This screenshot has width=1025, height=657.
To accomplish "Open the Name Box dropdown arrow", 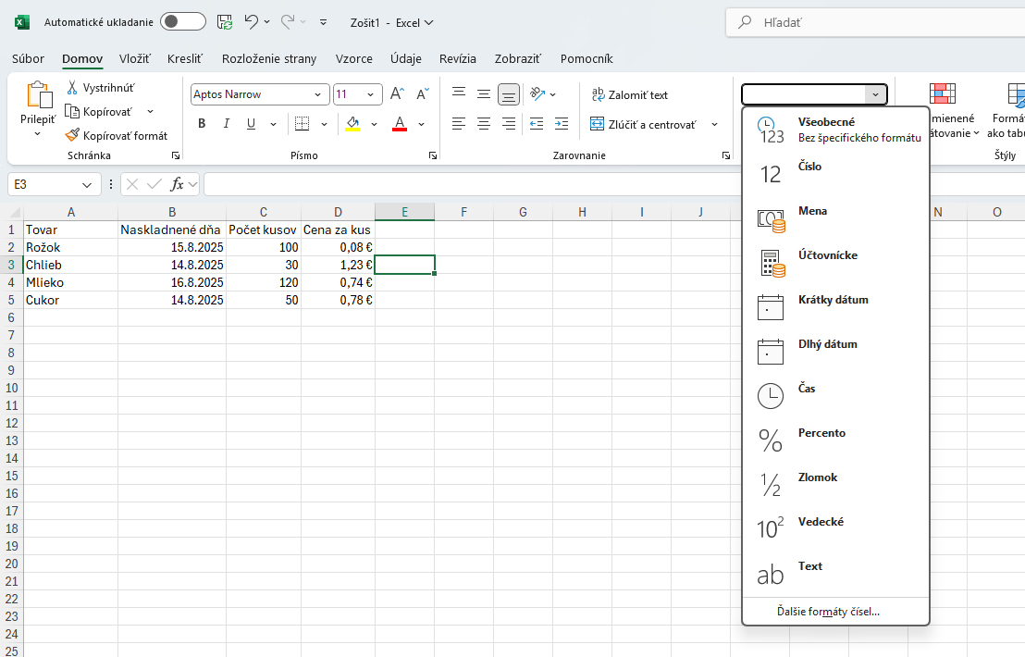I will tap(87, 185).
